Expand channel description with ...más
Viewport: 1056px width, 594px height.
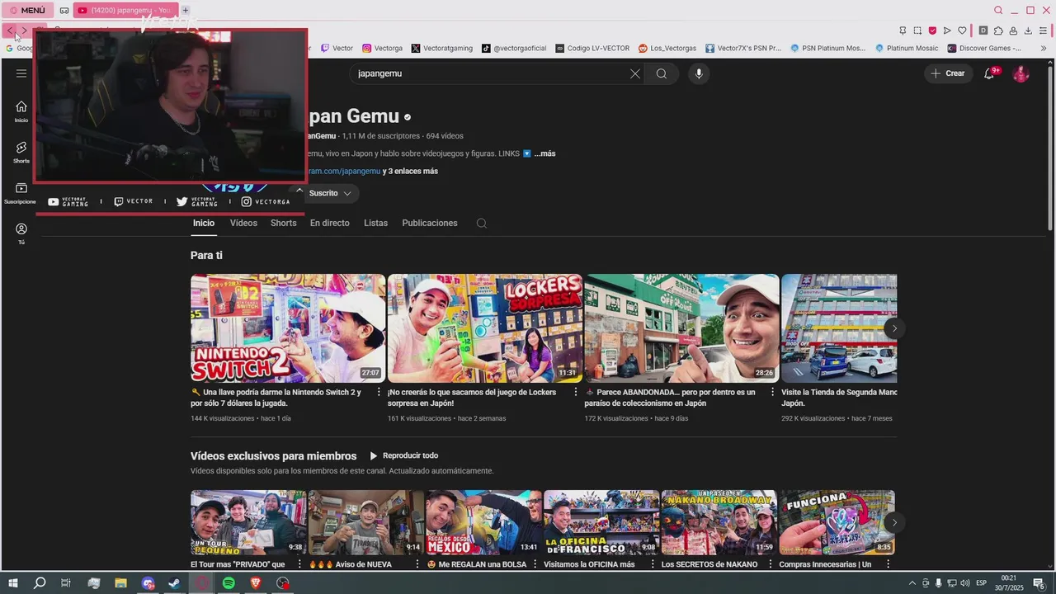(x=544, y=153)
